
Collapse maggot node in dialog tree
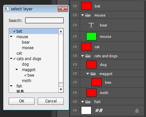[16, 69]
